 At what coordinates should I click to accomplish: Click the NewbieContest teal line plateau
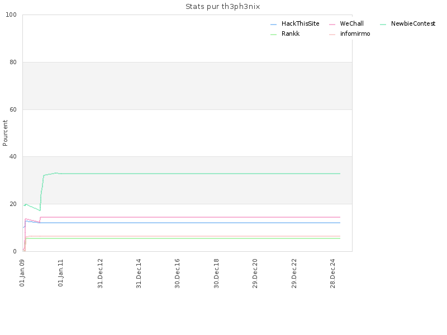pos(199,174)
